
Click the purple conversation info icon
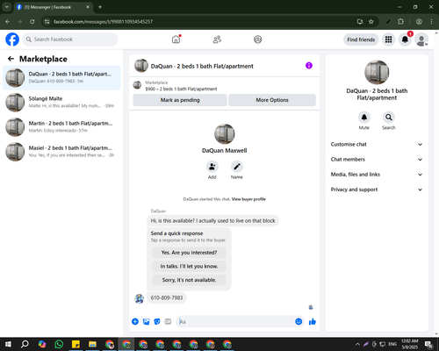coord(309,66)
